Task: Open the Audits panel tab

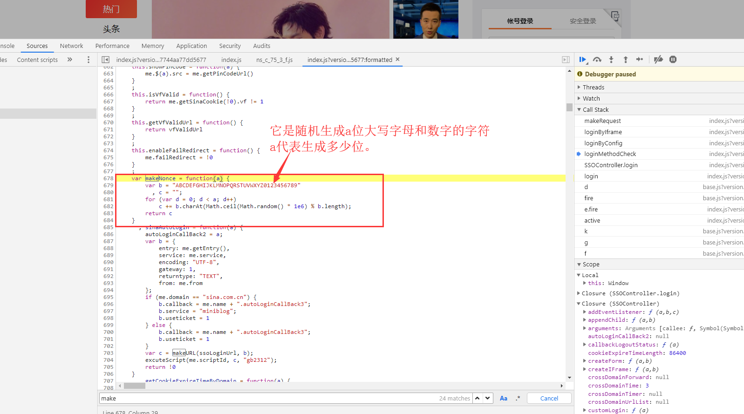Action: coord(261,46)
